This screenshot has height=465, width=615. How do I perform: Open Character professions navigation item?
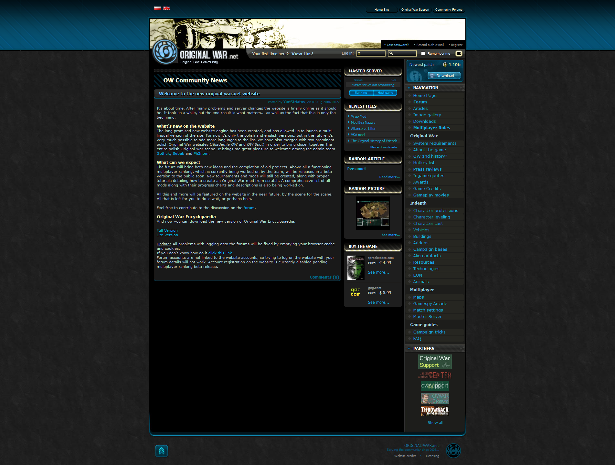(x=435, y=211)
